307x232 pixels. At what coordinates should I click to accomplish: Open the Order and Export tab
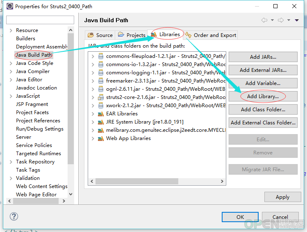pos(211,35)
